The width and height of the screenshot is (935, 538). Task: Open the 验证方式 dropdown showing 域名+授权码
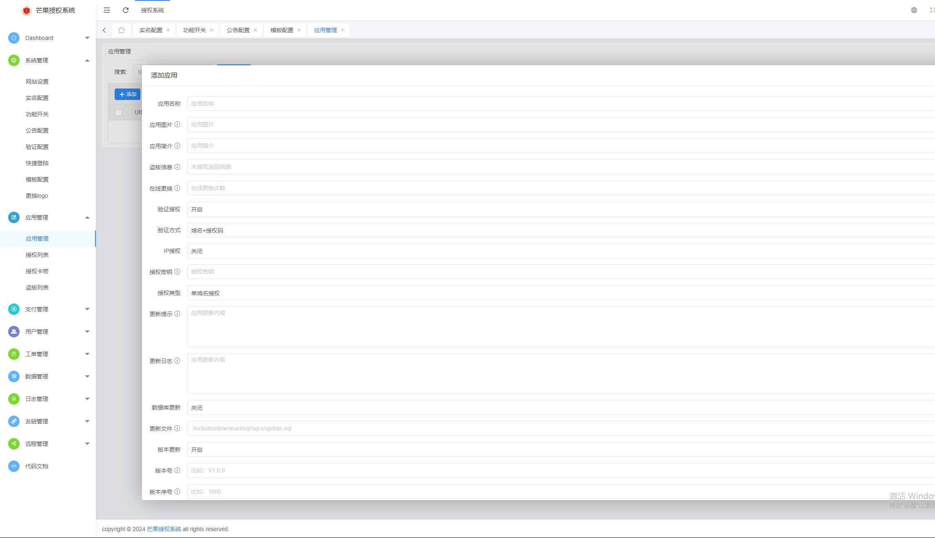[x=559, y=230]
